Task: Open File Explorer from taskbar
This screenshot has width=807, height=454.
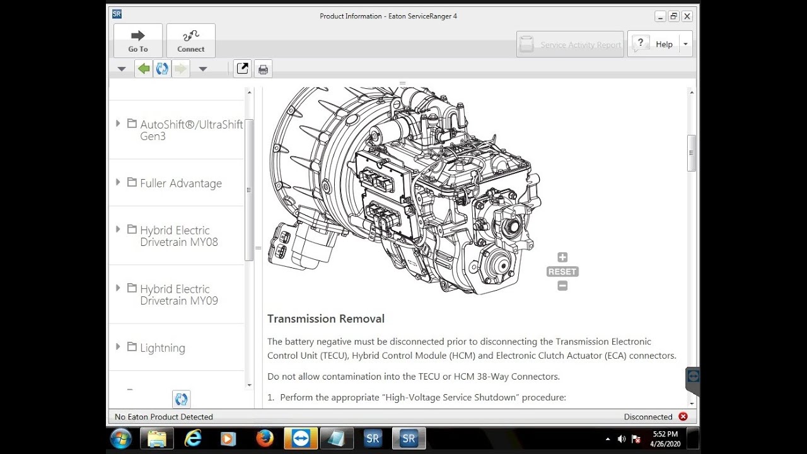Action: pos(156,439)
